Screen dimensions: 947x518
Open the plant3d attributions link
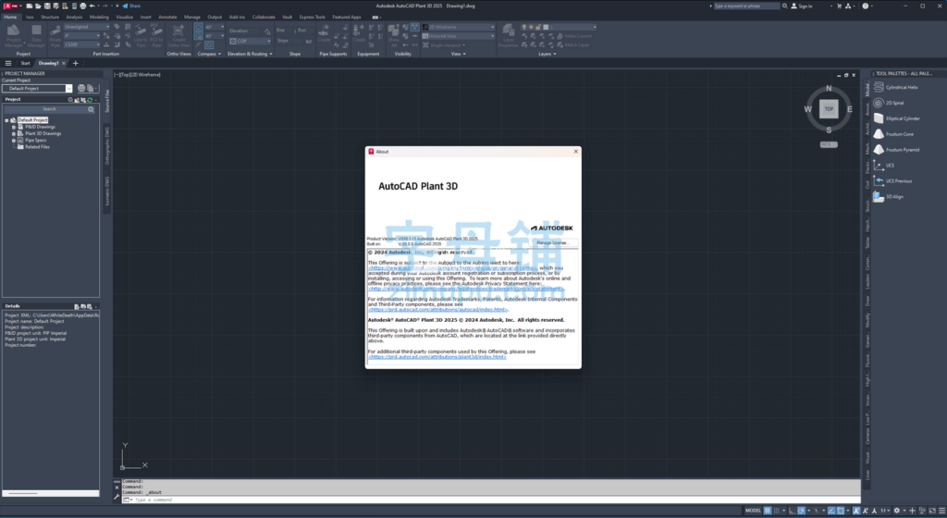437,357
